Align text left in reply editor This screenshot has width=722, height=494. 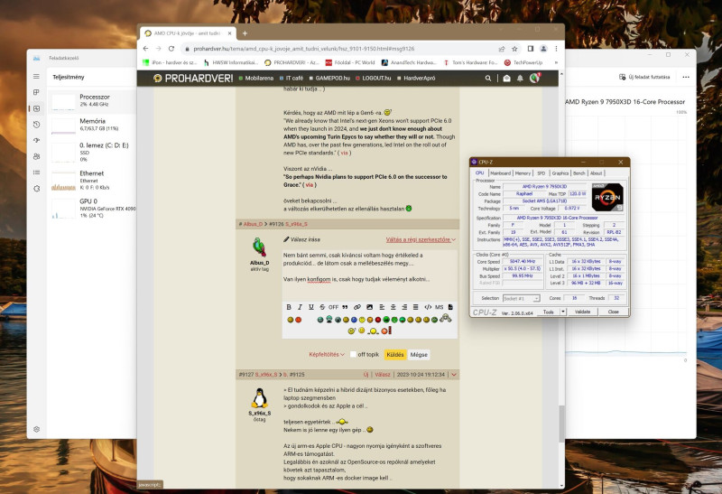coord(382,307)
